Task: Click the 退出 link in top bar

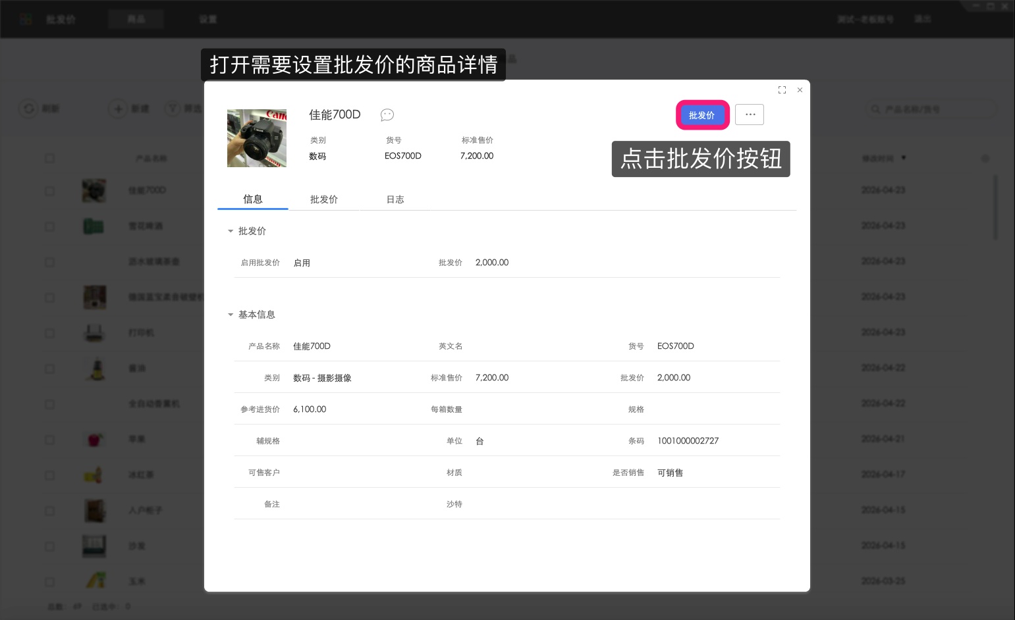Action: 923,19
